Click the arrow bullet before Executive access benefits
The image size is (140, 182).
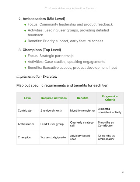click(x=25, y=68)
